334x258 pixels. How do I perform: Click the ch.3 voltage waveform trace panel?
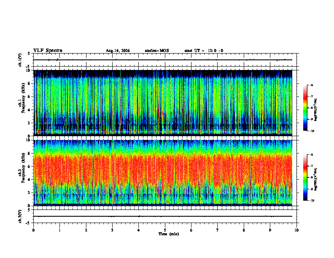166,216
